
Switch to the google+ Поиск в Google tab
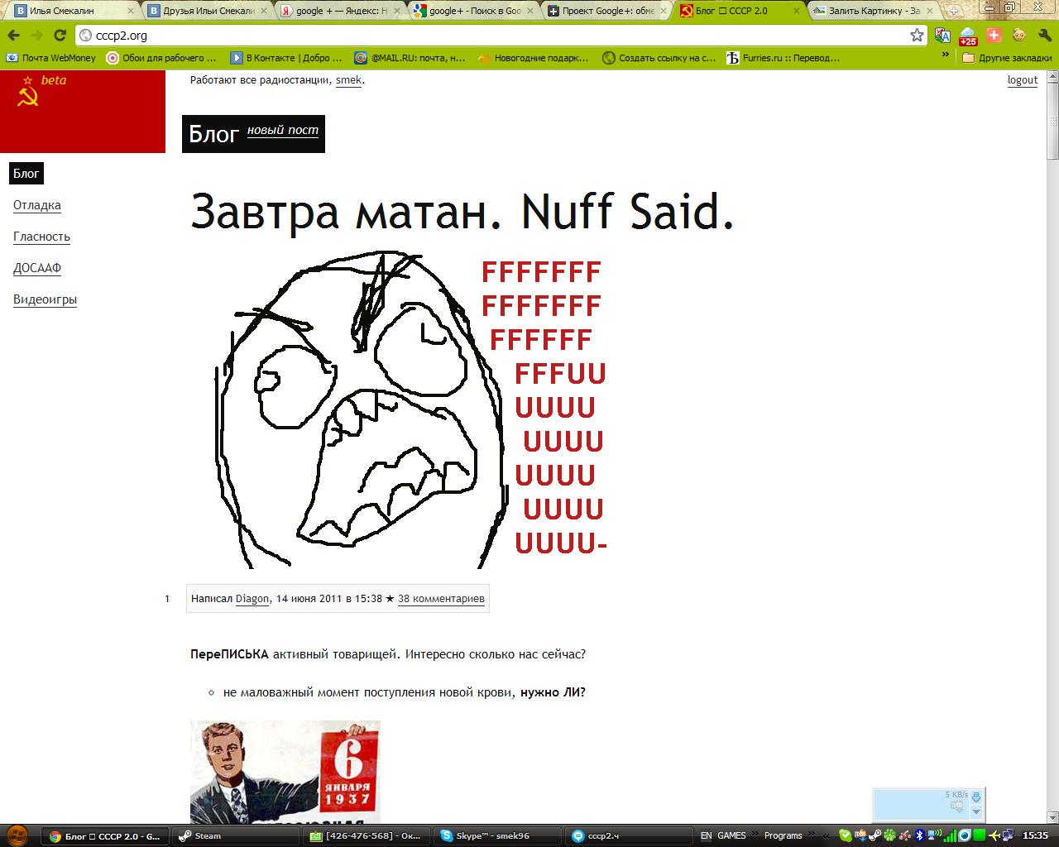[472, 11]
